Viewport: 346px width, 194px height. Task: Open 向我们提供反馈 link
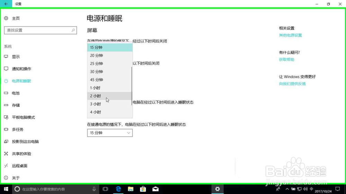292,84
